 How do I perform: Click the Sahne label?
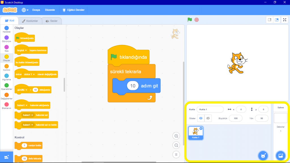pyautogui.click(x=281, y=108)
